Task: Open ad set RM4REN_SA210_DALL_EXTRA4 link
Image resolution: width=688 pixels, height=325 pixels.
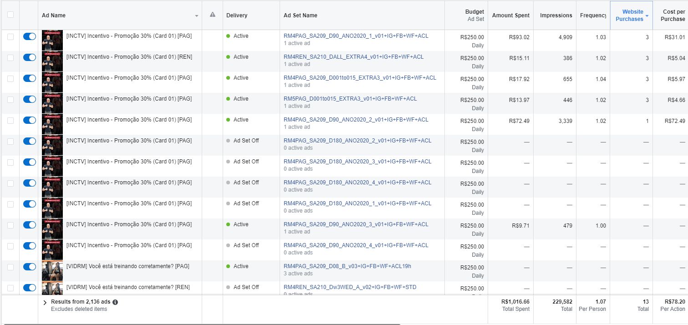Action: coord(353,57)
